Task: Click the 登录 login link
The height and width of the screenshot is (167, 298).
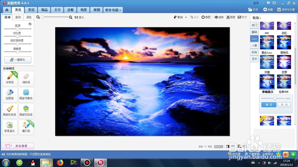Action: pyautogui.click(x=256, y=3)
